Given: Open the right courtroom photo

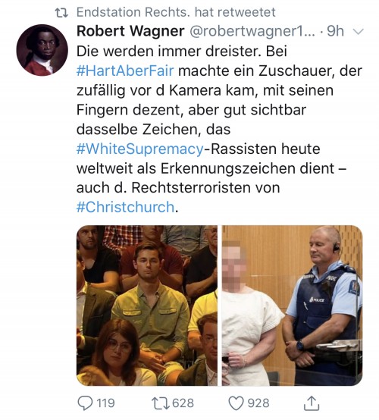Looking at the screenshot, I should [293, 306].
